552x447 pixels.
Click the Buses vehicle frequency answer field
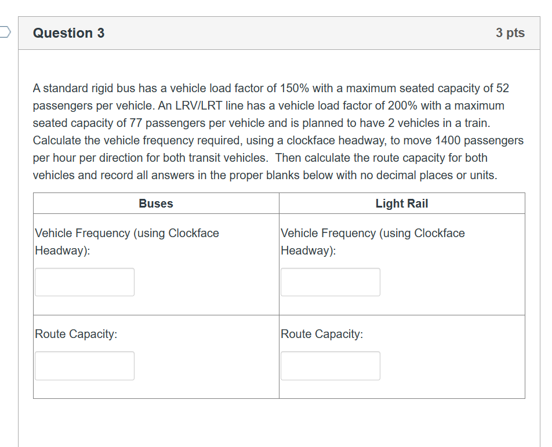pyautogui.click(x=84, y=282)
